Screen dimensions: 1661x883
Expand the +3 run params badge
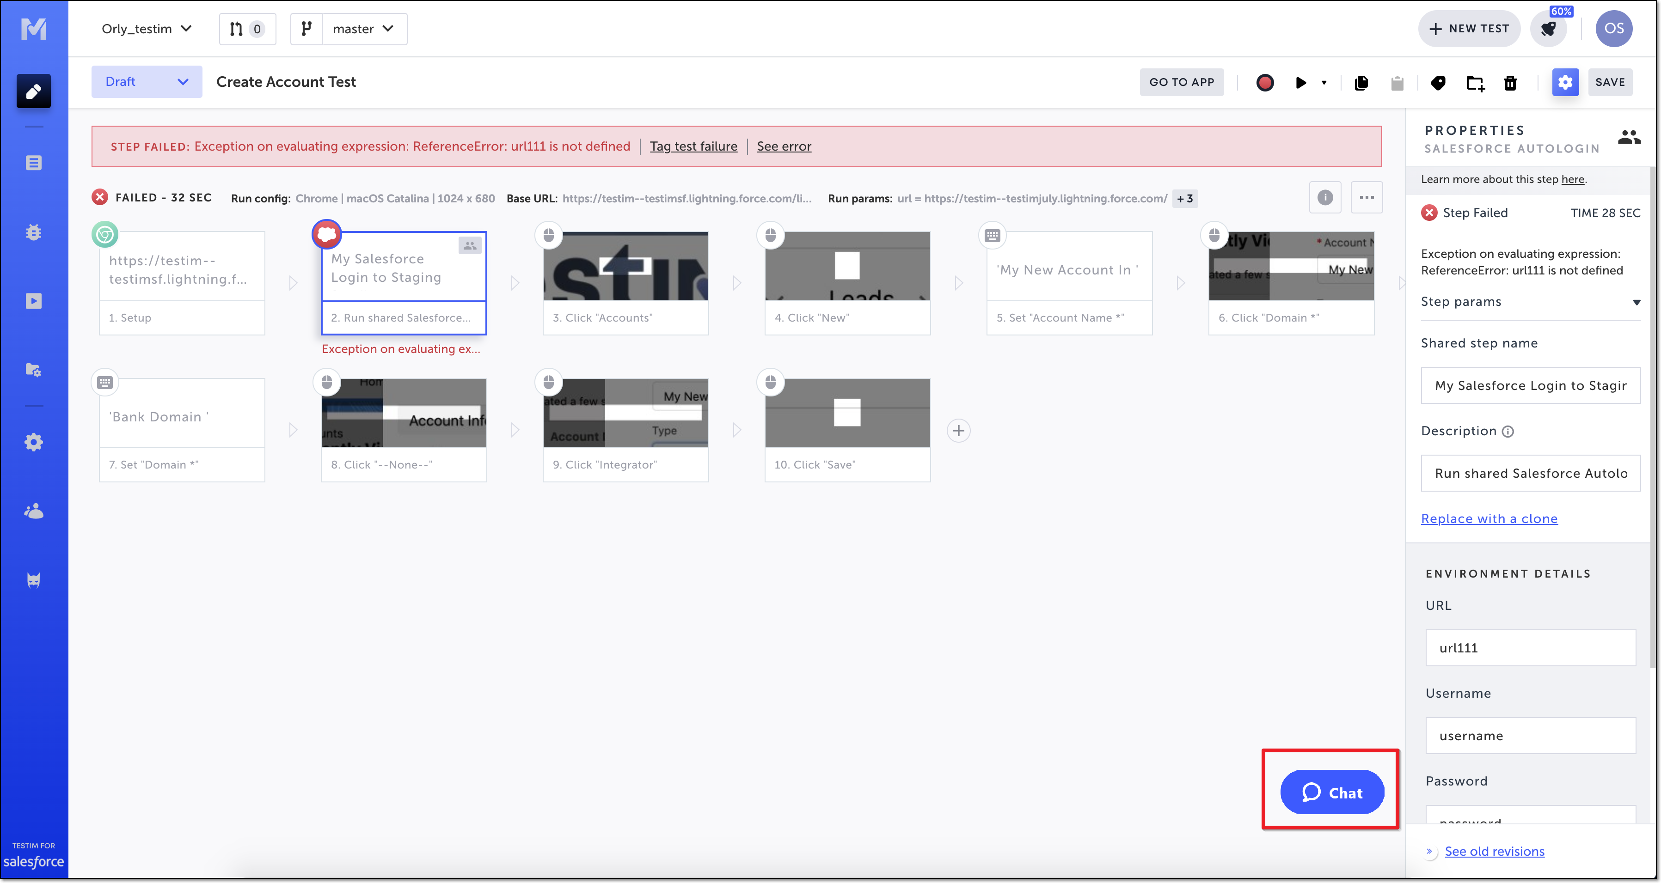[x=1184, y=199]
